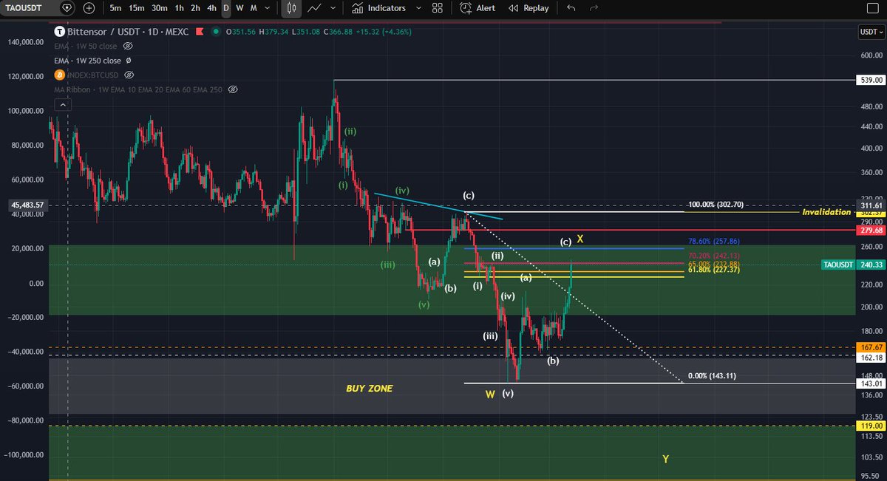Toggle visibility of EMA 1W 50 close
This screenshot has height=481, width=887.
128,46
